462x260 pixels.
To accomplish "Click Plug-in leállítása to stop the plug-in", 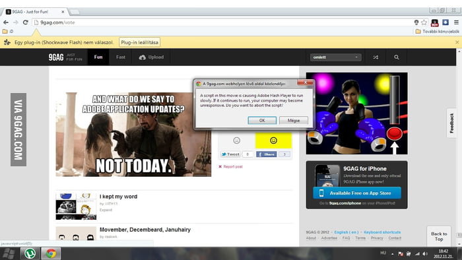I will [x=140, y=42].
